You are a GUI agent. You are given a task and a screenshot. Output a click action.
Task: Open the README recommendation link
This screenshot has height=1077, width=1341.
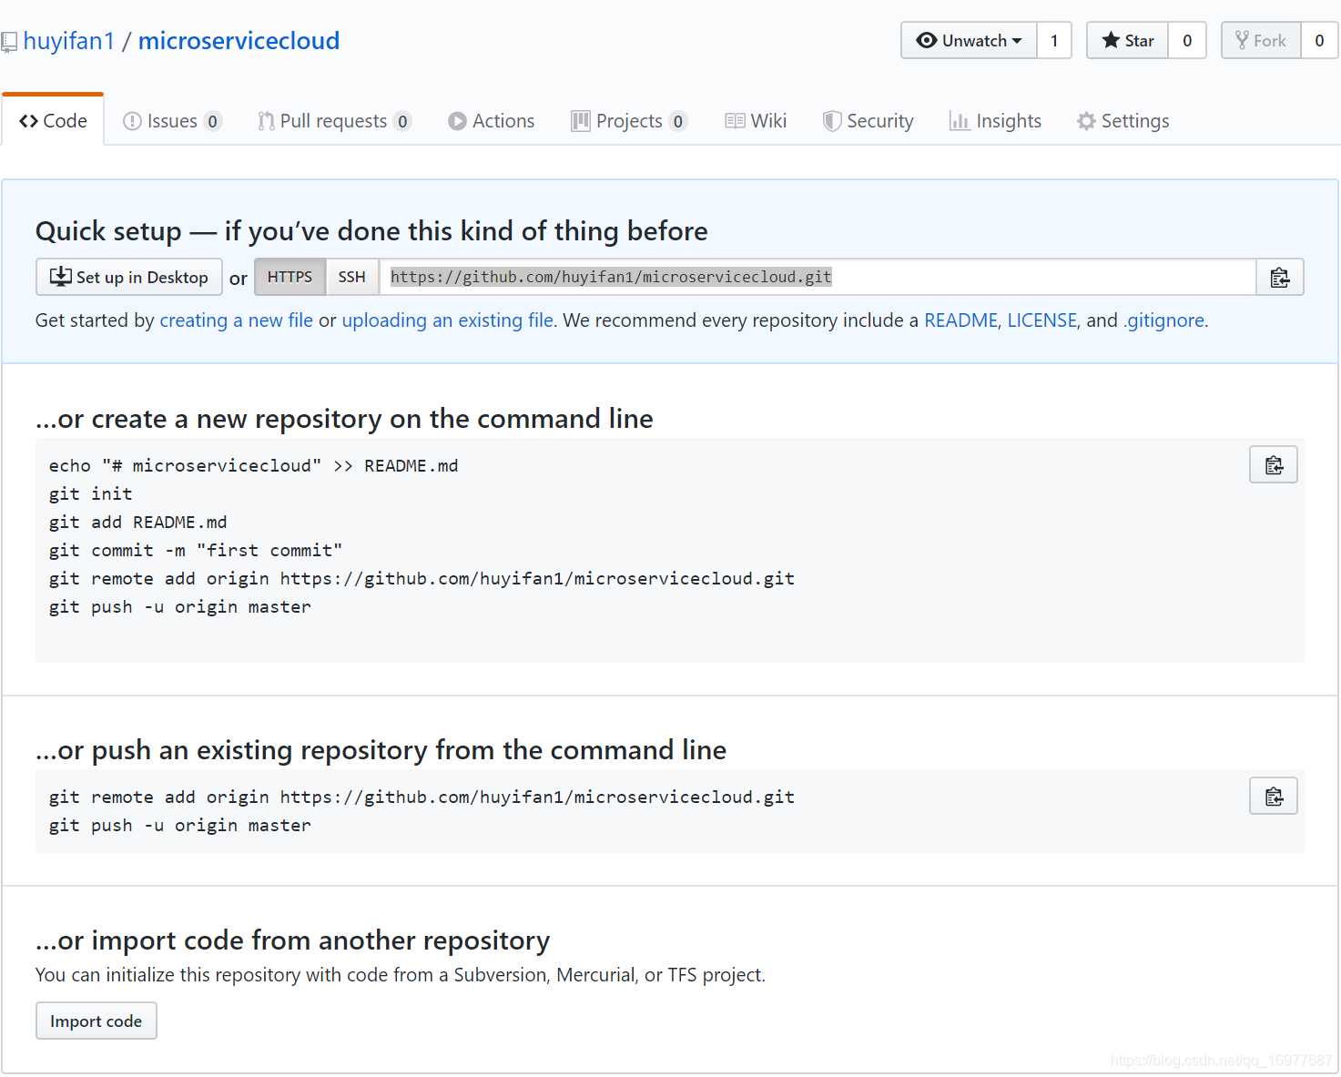coord(961,320)
